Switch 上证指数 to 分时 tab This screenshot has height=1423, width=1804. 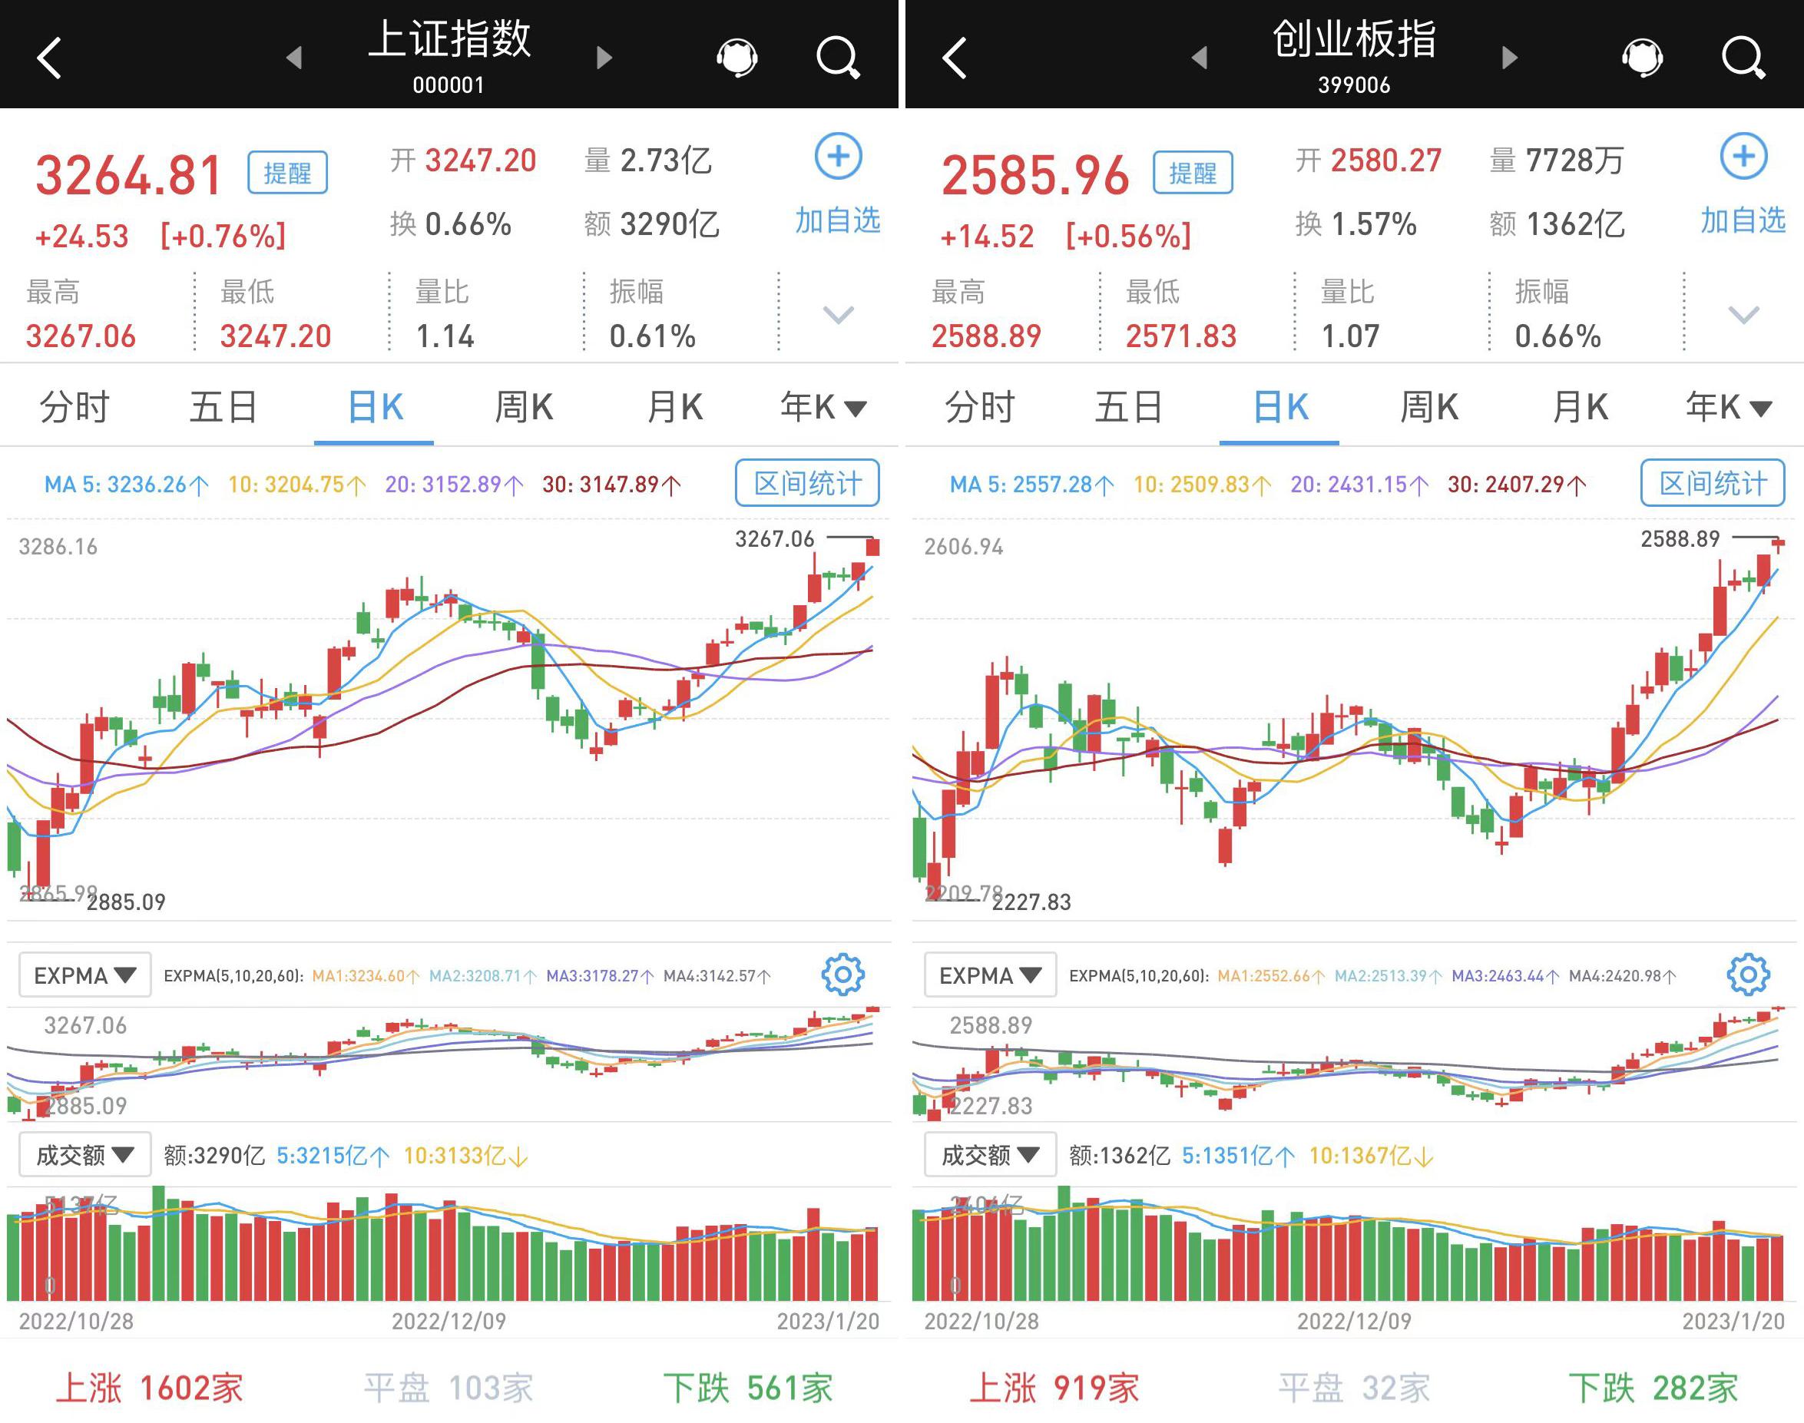click(75, 408)
